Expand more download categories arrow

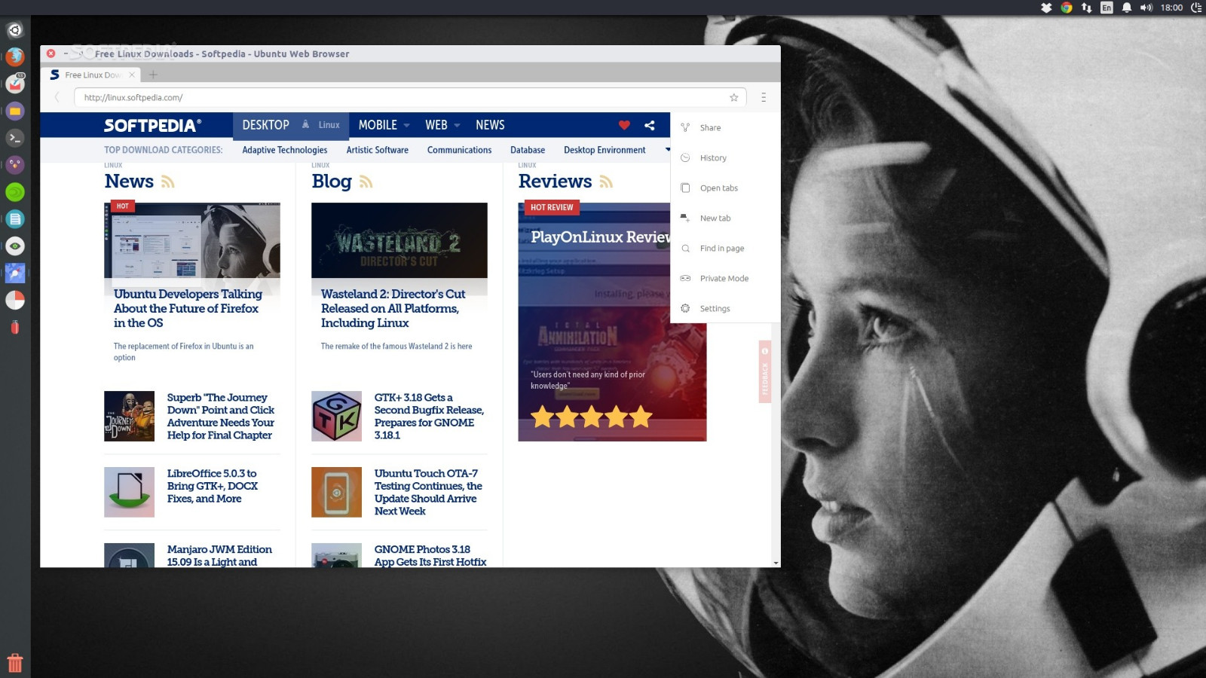(x=668, y=150)
